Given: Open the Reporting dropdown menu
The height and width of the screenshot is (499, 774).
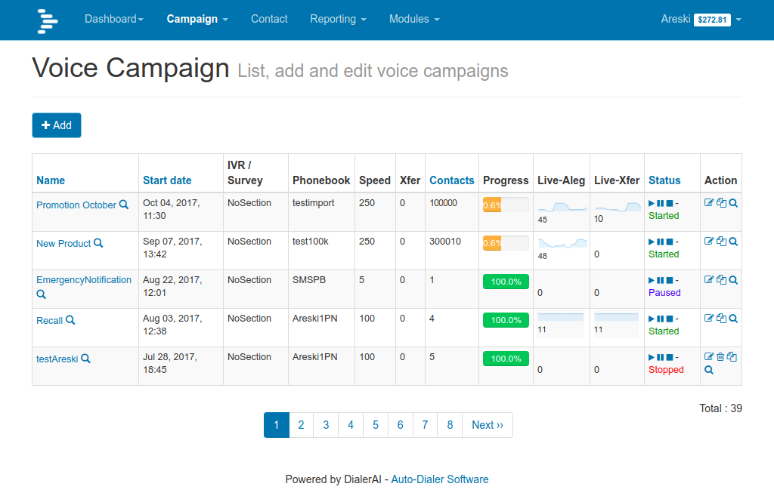Looking at the screenshot, I should click(338, 19).
